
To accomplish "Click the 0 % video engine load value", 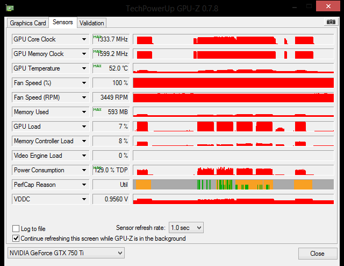I will click(111, 156).
